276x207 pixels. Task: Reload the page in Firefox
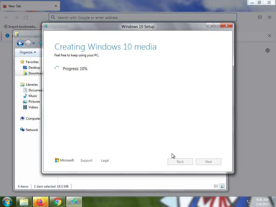tap(26, 17)
